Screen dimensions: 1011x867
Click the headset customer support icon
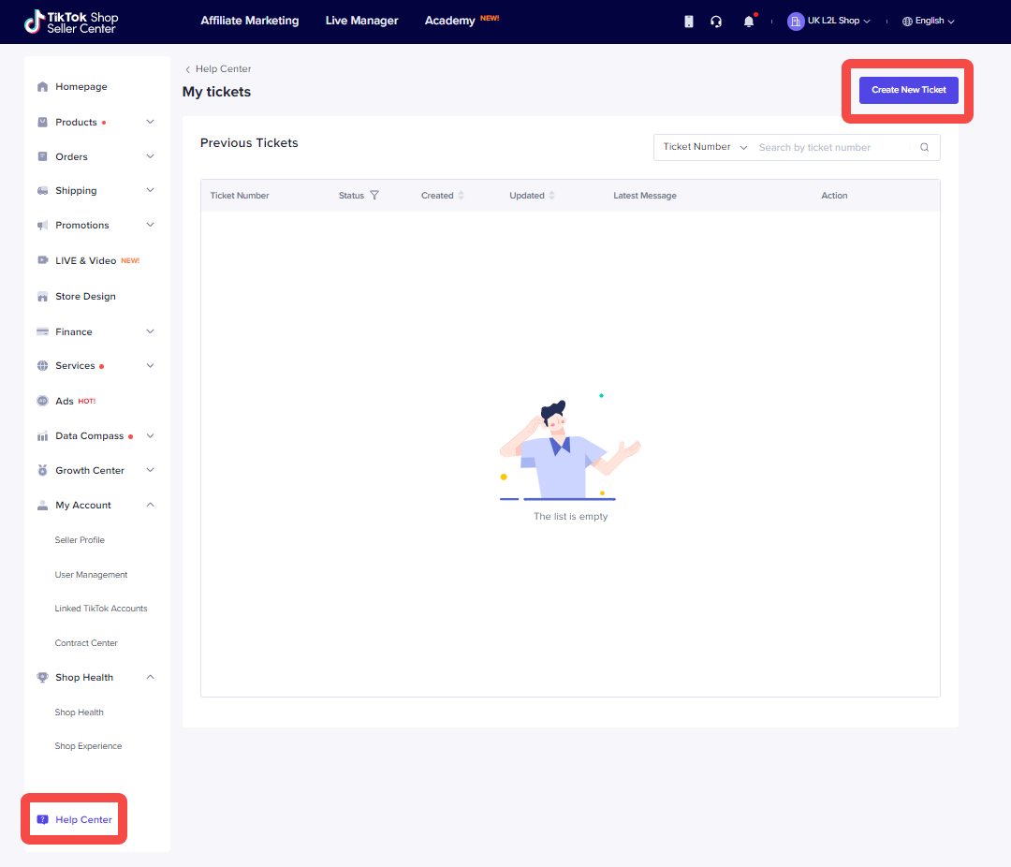tap(716, 21)
